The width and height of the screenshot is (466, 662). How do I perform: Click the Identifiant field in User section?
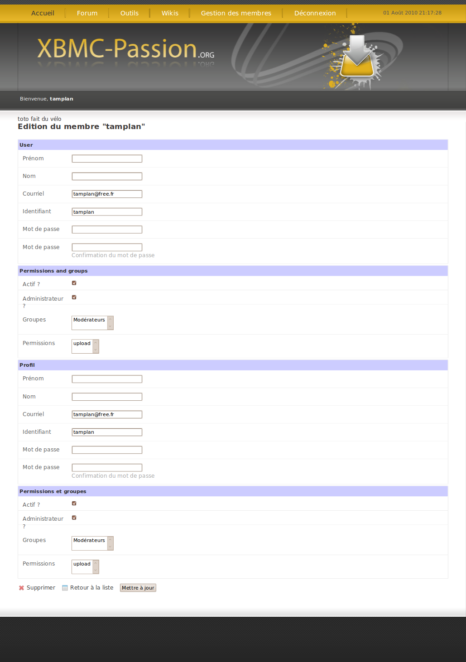pyautogui.click(x=107, y=211)
